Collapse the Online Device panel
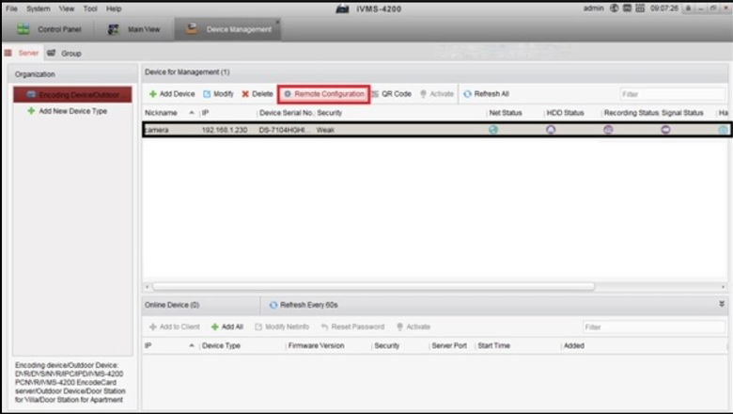 tap(722, 305)
